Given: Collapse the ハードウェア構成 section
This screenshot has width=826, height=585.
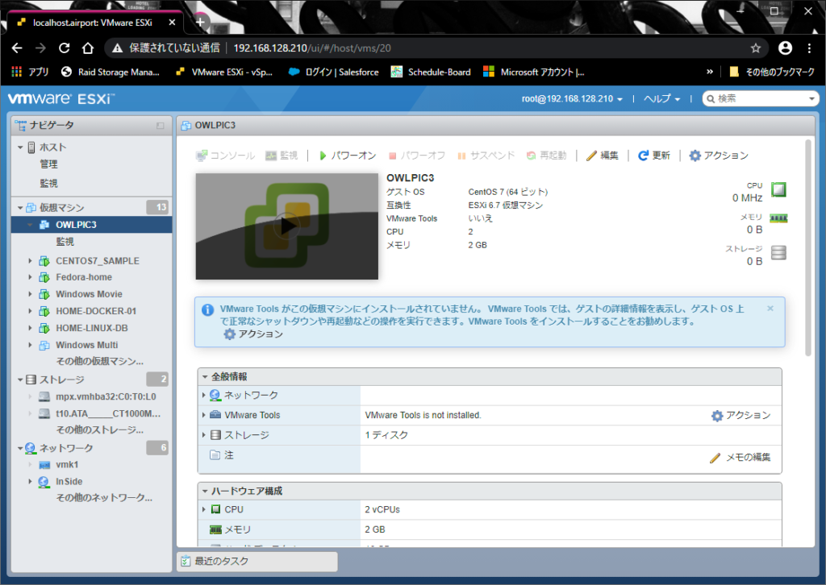Looking at the screenshot, I should 205,492.
